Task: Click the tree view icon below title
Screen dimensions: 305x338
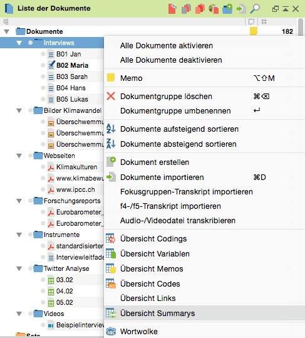Action: pos(6,21)
